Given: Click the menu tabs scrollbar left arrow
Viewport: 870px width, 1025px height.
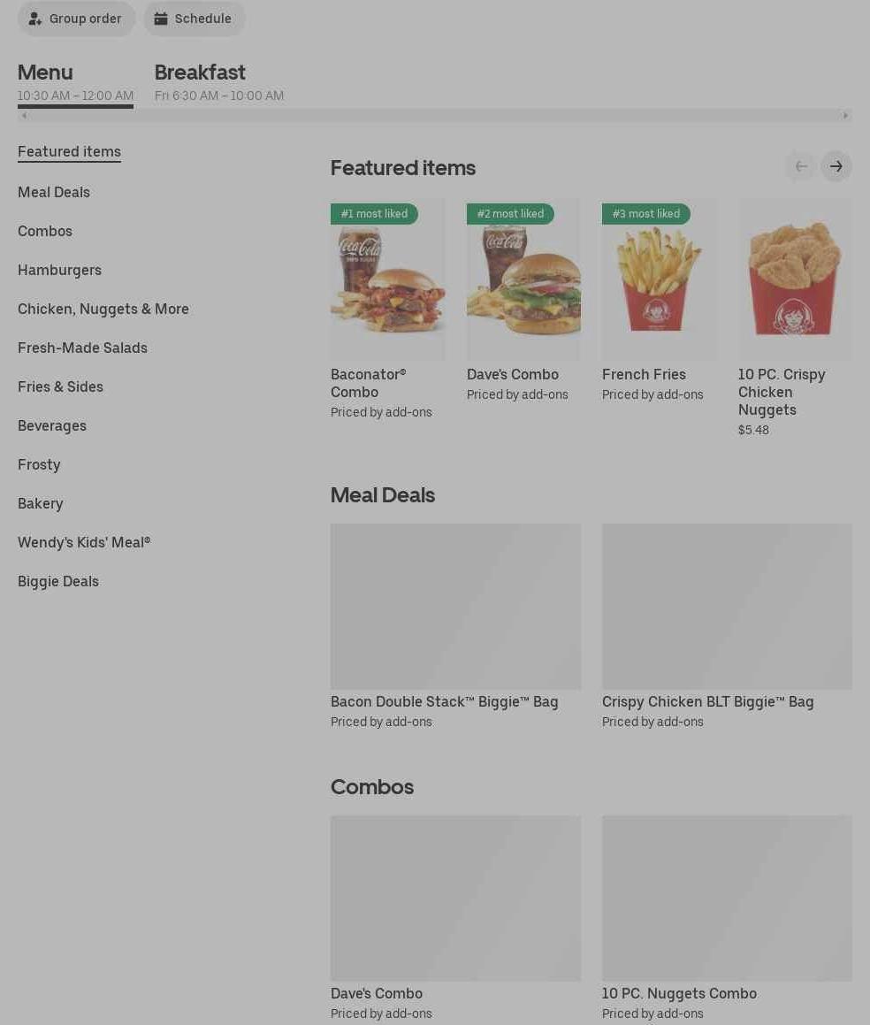Looking at the screenshot, I should coord(24,116).
